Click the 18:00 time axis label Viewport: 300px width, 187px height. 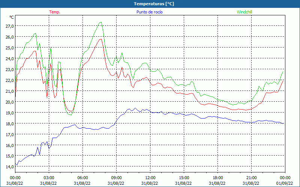pyautogui.click(x=218, y=178)
